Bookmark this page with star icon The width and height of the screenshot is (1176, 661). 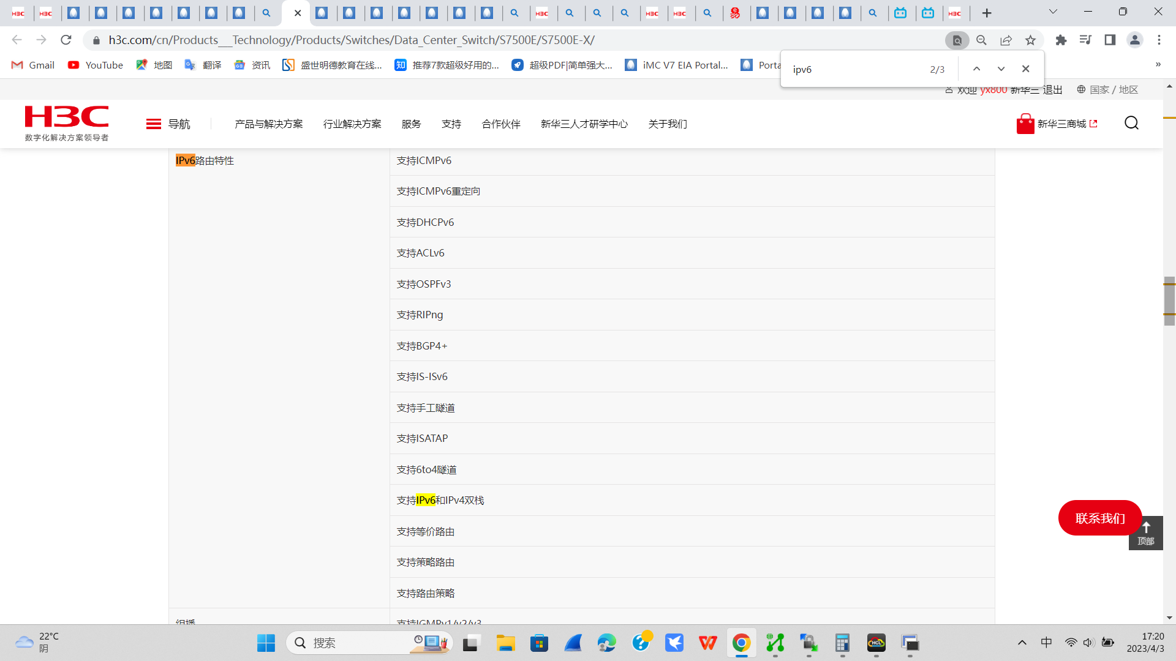click(1031, 40)
